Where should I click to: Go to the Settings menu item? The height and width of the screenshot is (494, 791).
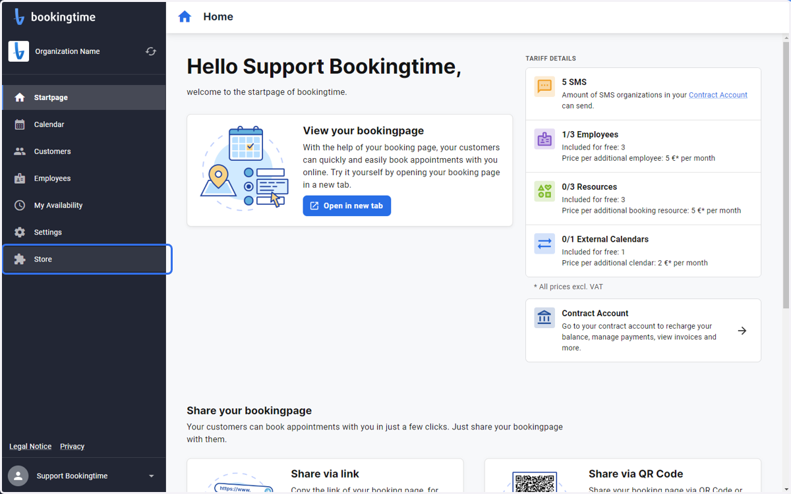[84, 233]
